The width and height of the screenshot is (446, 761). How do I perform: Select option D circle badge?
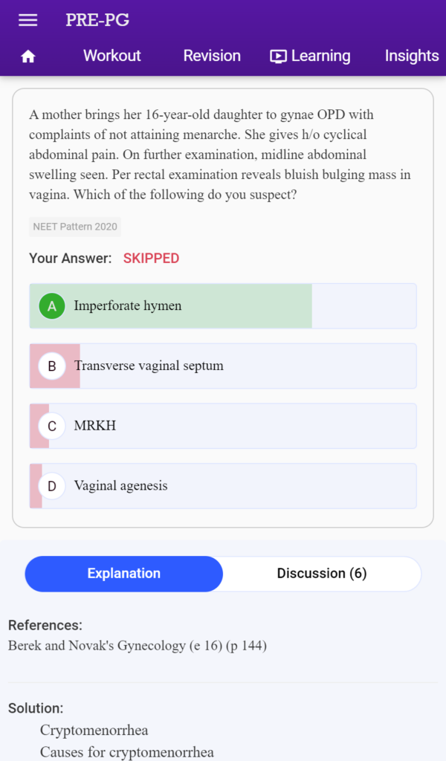pos(52,486)
